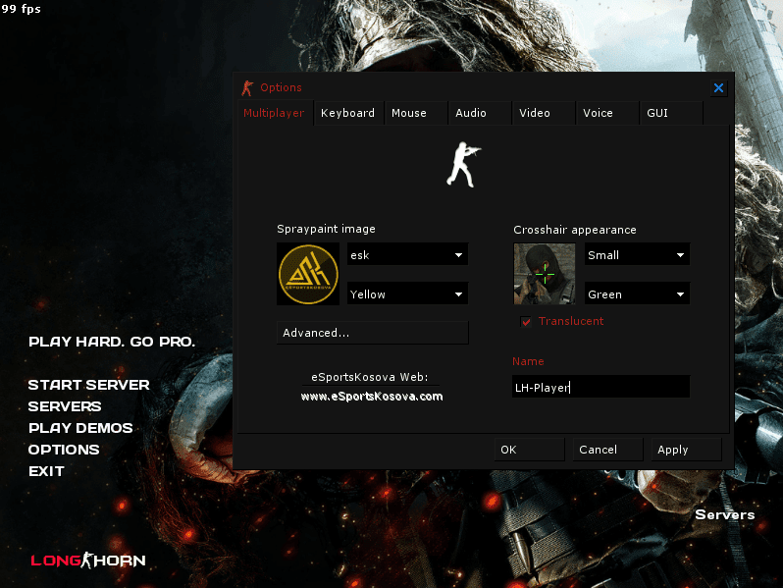
Task: Click the eSportsKosova spray logo preview
Action: pos(308,274)
